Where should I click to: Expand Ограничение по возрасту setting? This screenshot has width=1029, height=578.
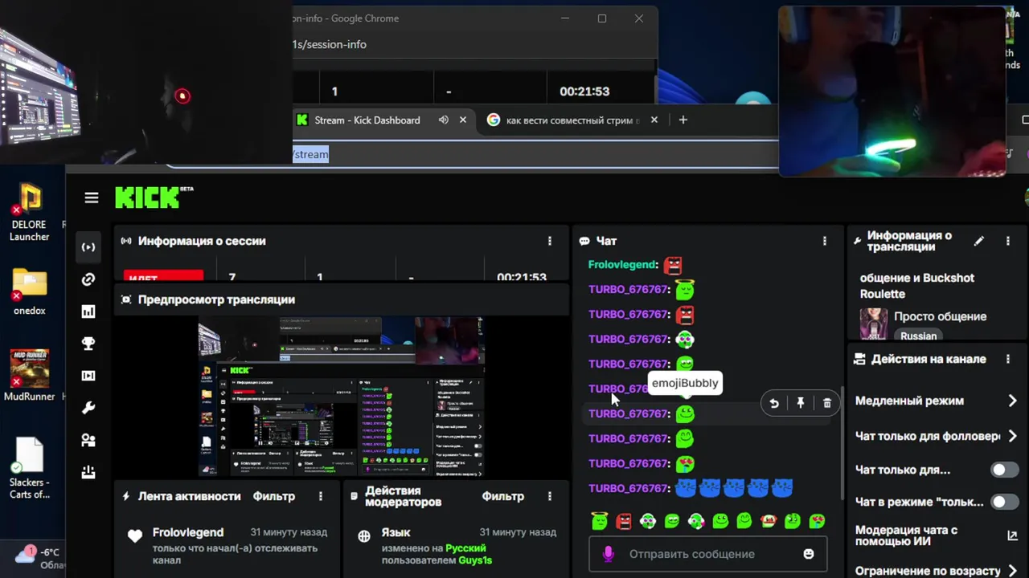(x=937, y=571)
